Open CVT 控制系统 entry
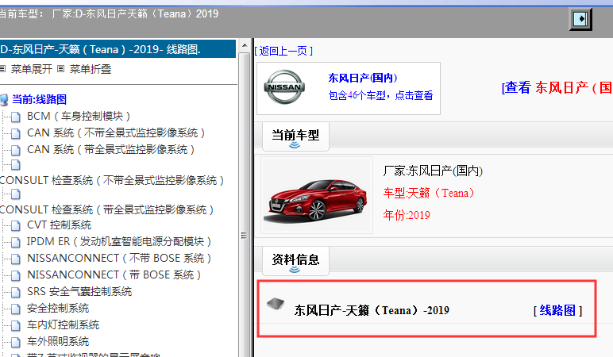613x357 pixels. pos(59,225)
